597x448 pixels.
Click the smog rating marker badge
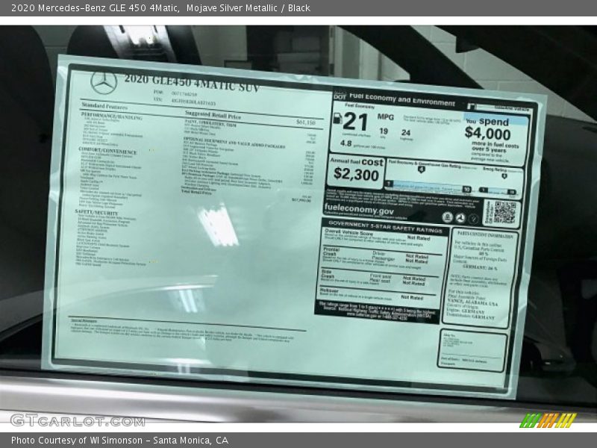504,175
